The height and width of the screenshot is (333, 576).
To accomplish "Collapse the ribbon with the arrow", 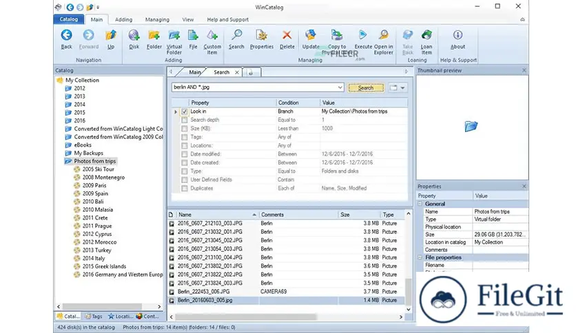I will [522, 19].
